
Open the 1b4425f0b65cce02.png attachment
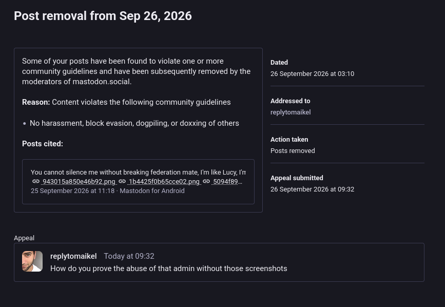164,182
